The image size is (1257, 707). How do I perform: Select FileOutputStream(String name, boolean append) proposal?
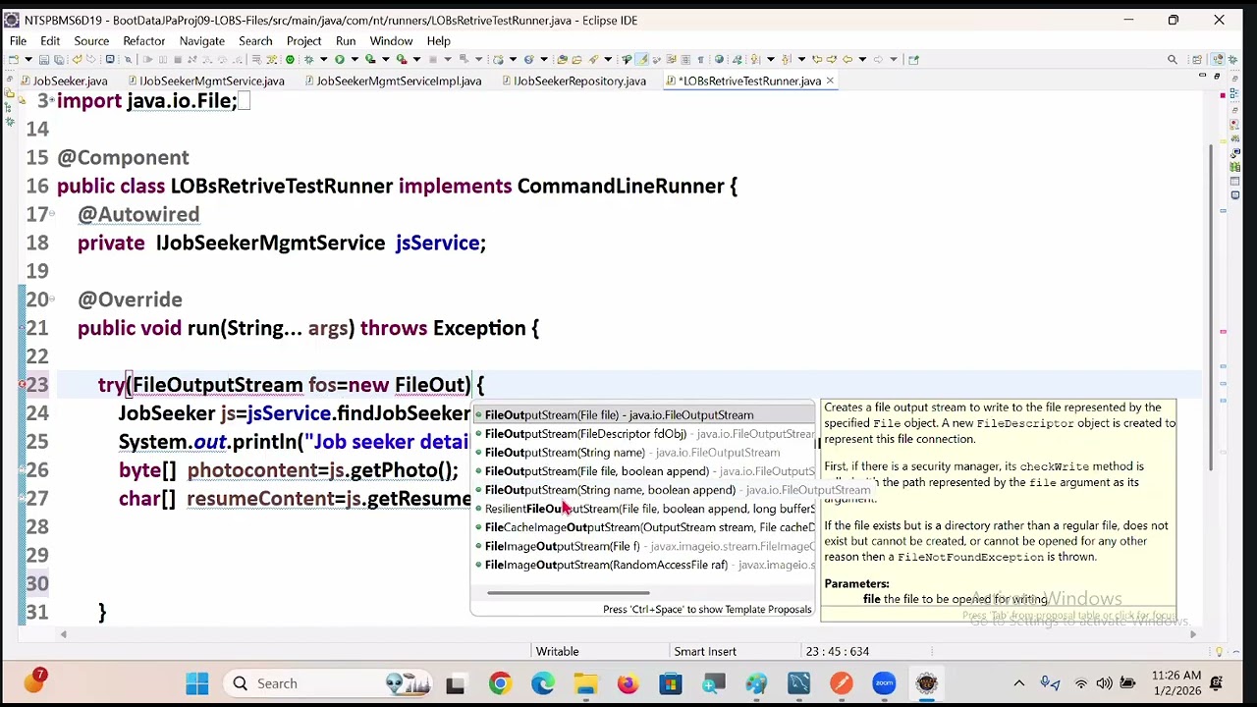[x=644, y=490]
